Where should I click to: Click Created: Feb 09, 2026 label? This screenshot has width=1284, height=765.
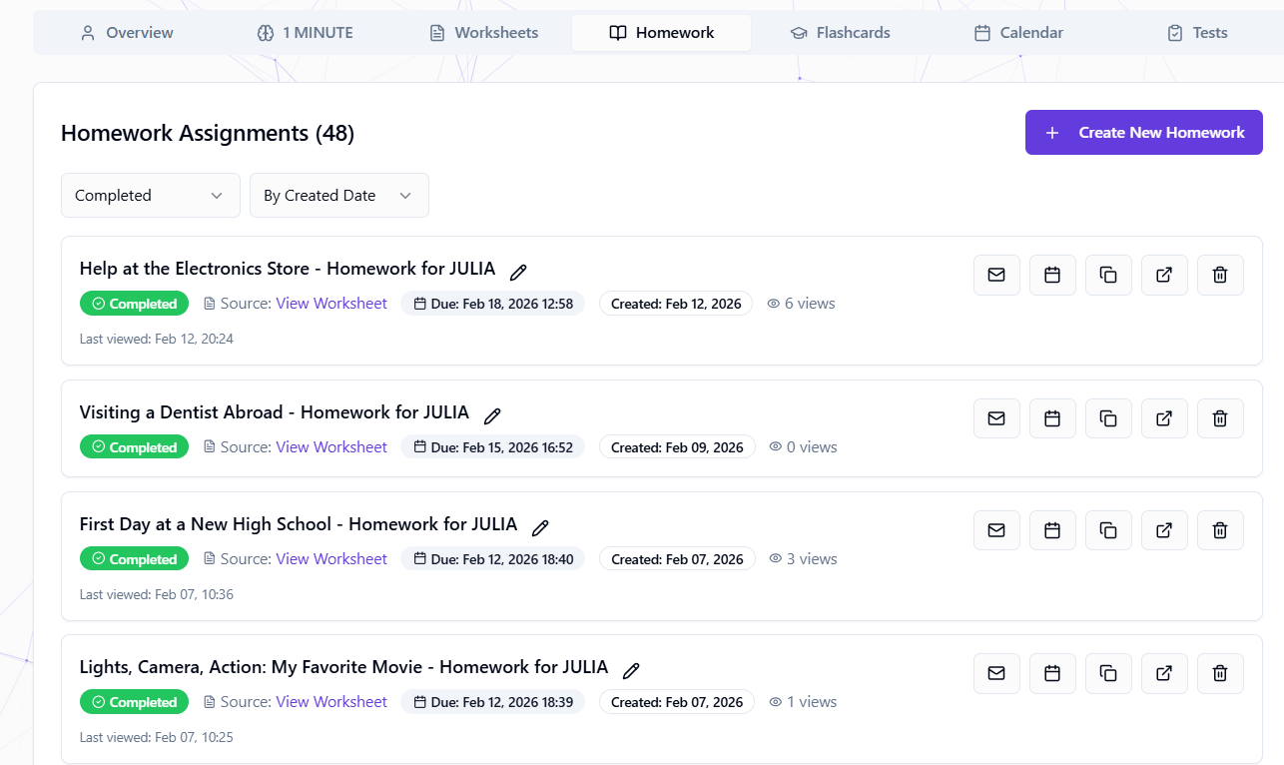pyautogui.click(x=677, y=447)
